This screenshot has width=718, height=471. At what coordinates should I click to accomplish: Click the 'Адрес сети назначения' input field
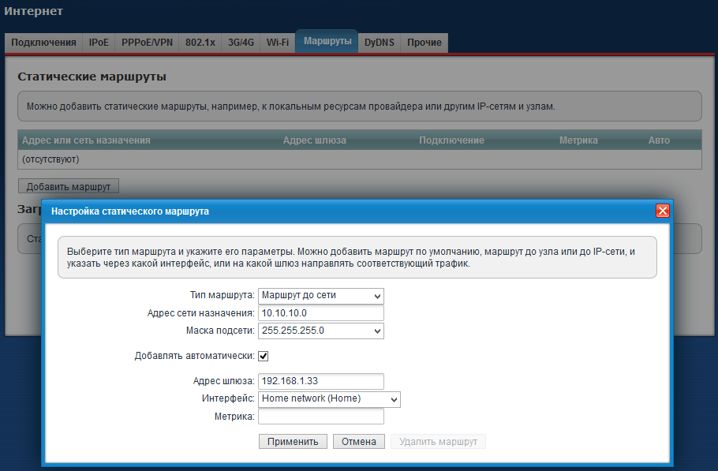click(320, 313)
